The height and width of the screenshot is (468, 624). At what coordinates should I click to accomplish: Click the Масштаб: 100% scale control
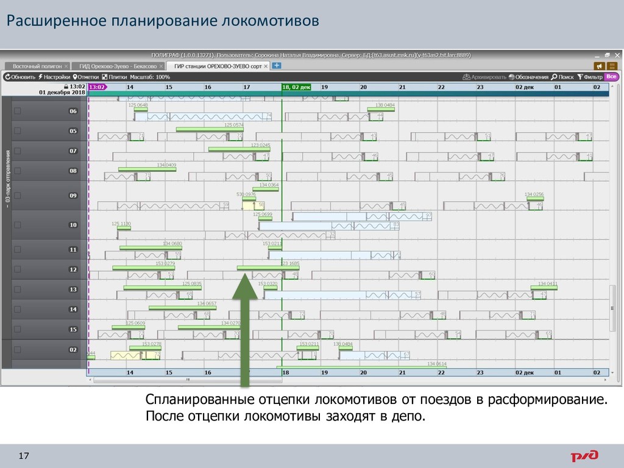[150, 77]
